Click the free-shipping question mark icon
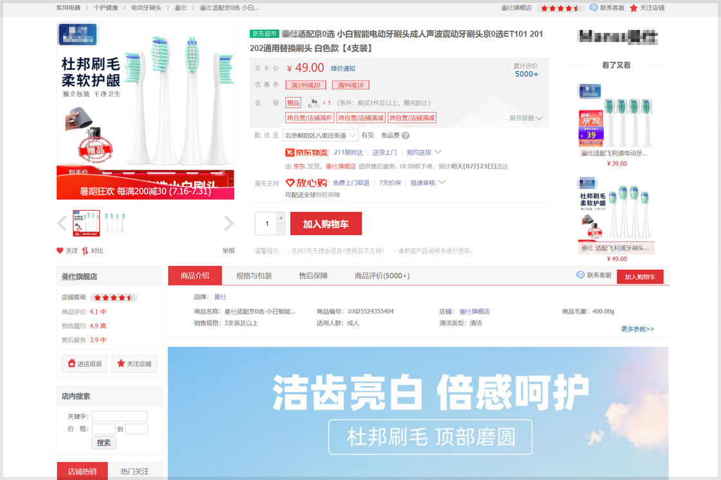This screenshot has height=480, width=721. [406, 136]
